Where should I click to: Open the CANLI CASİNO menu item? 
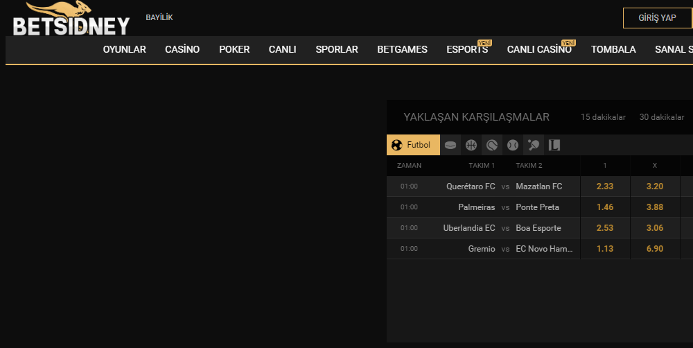[539, 49]
